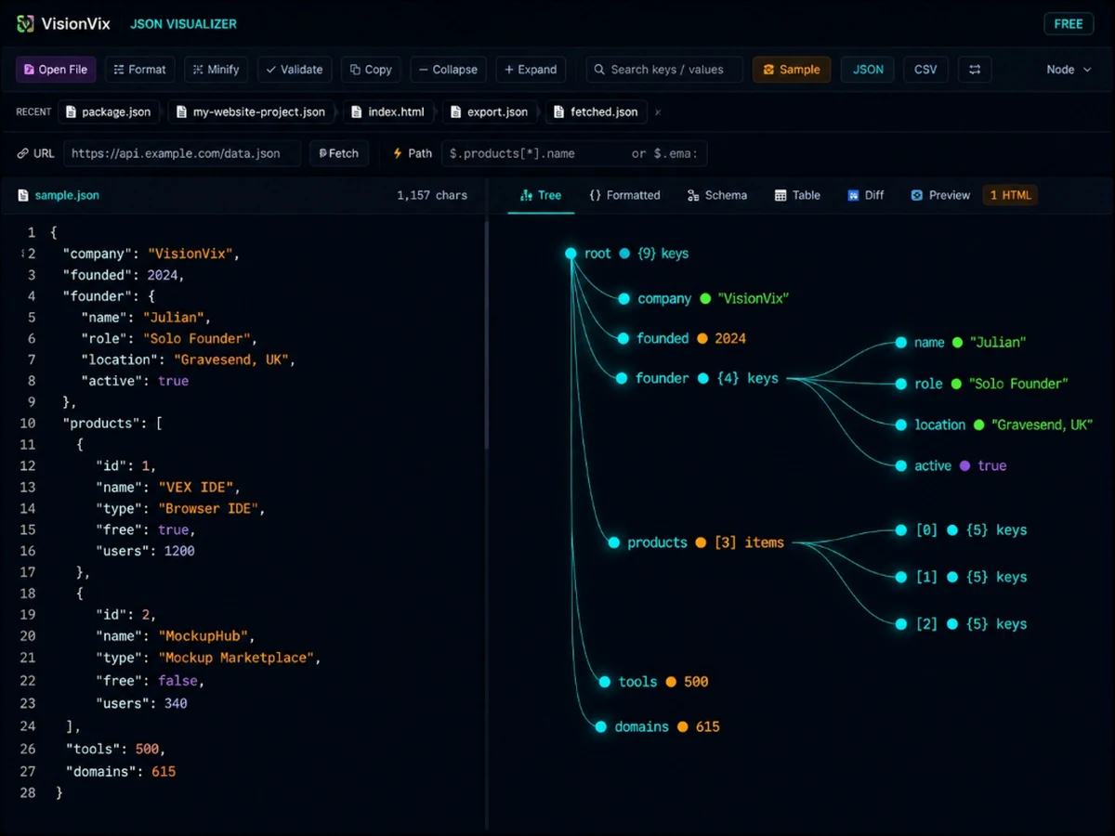Switch to the Diff tab
Screen dimensions: 1115x836
pos(866,195)
